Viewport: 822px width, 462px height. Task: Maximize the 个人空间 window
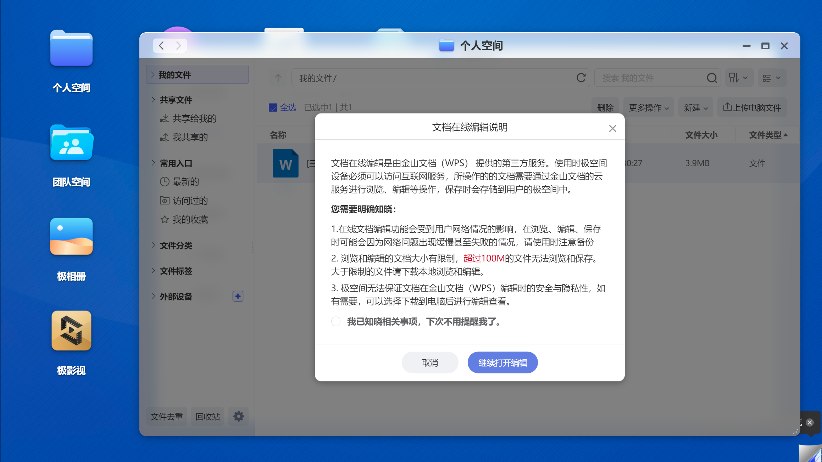765,46
